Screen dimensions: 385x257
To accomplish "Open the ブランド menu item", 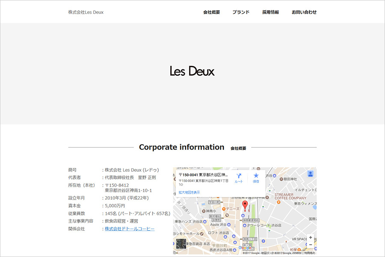I will point(241,12).
